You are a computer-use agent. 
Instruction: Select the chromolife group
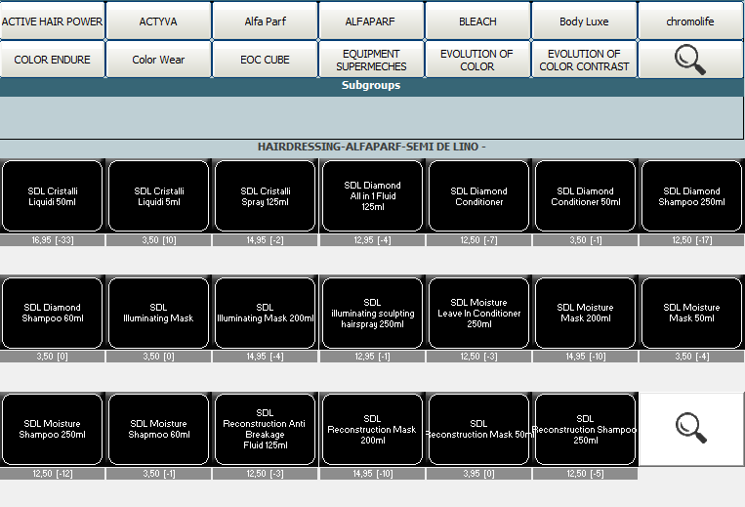690,21
